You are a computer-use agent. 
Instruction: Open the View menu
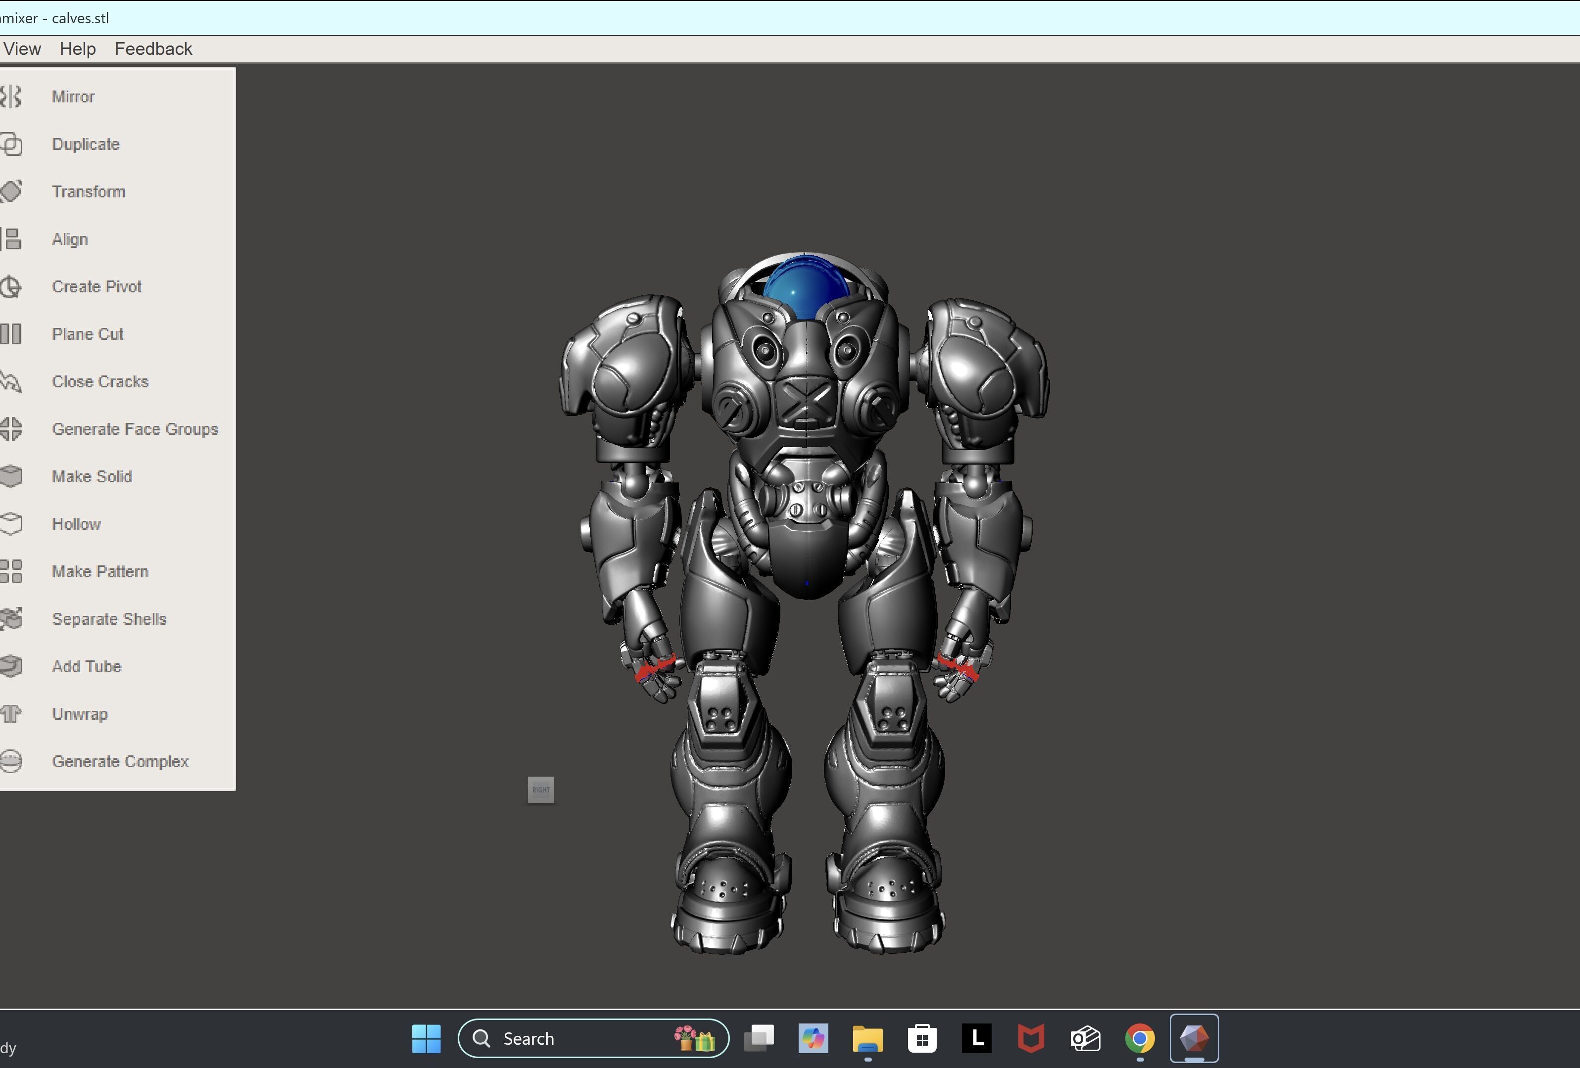(x=22, y=49)
